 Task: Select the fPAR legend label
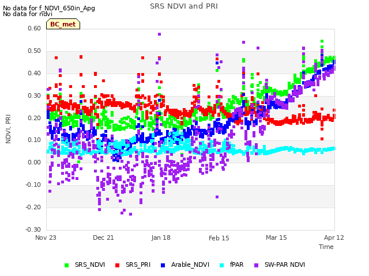pyautogui.click(x=237, y=264)
